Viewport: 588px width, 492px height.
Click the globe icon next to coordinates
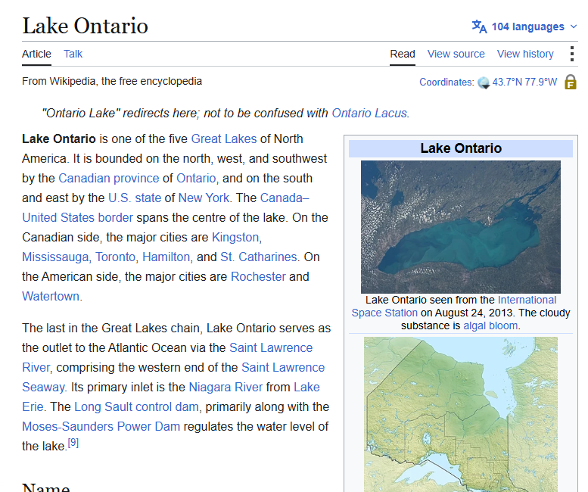[x=484, y=83]
